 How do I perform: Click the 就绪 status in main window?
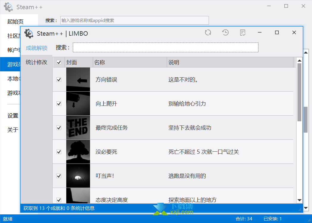pos(8,219)
